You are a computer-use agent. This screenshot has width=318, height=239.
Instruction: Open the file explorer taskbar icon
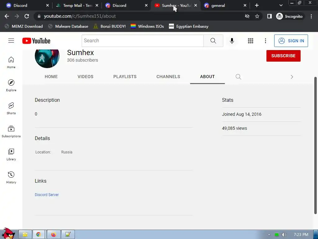[x=25, y=235]
